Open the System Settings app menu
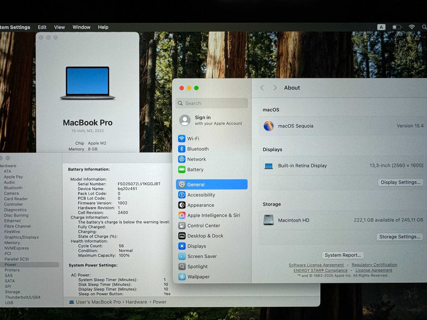Image resolution: width=427 pixels, height=320 pixels. coord(15,27)
